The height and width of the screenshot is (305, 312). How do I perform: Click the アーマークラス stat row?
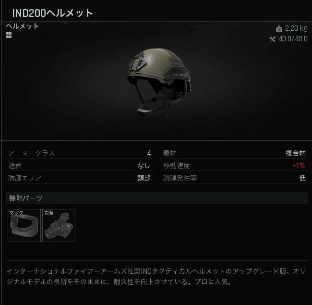tap(79, 153)
